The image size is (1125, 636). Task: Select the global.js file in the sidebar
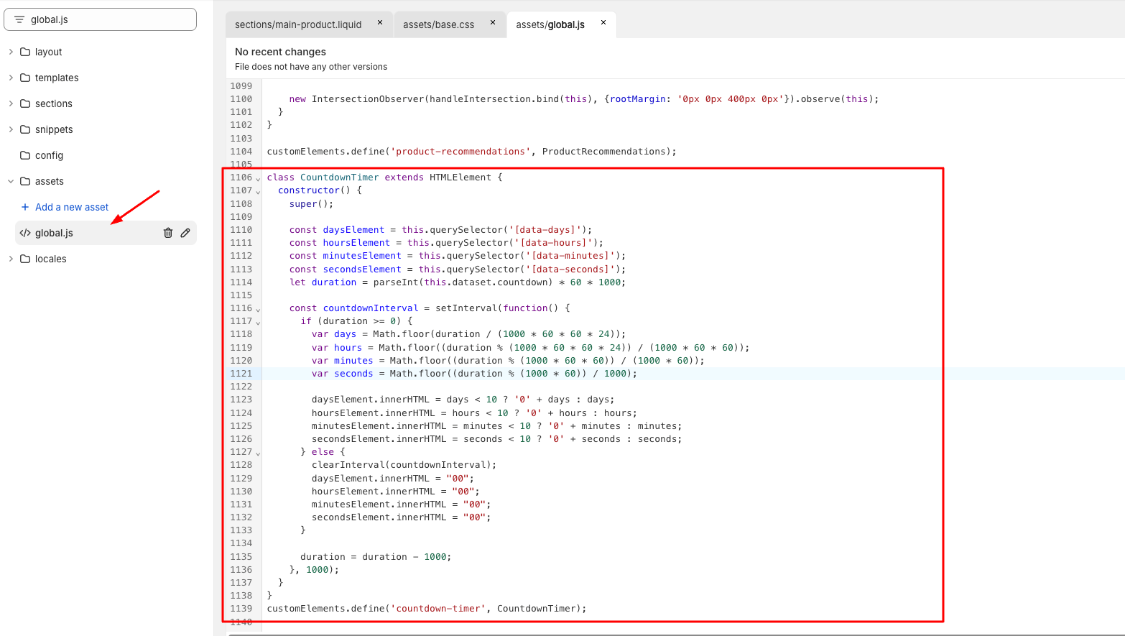[x=106, y=233]
